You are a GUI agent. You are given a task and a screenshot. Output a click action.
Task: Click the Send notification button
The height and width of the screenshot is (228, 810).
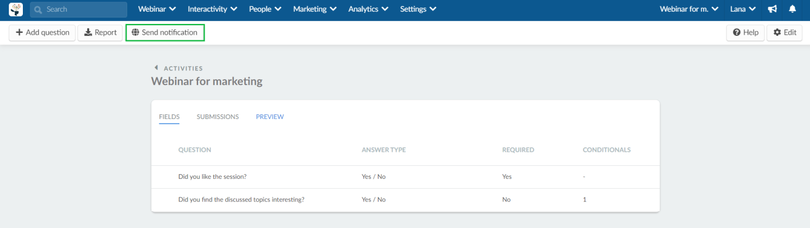(x=165, y=33)
